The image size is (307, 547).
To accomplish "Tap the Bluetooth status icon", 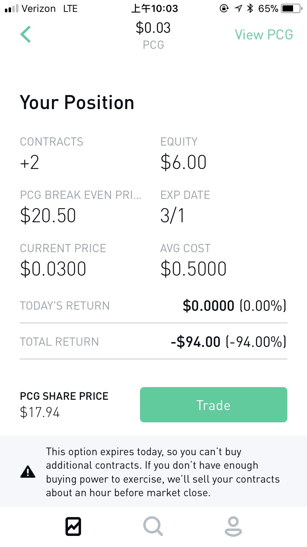I will (x=250, y=8).
